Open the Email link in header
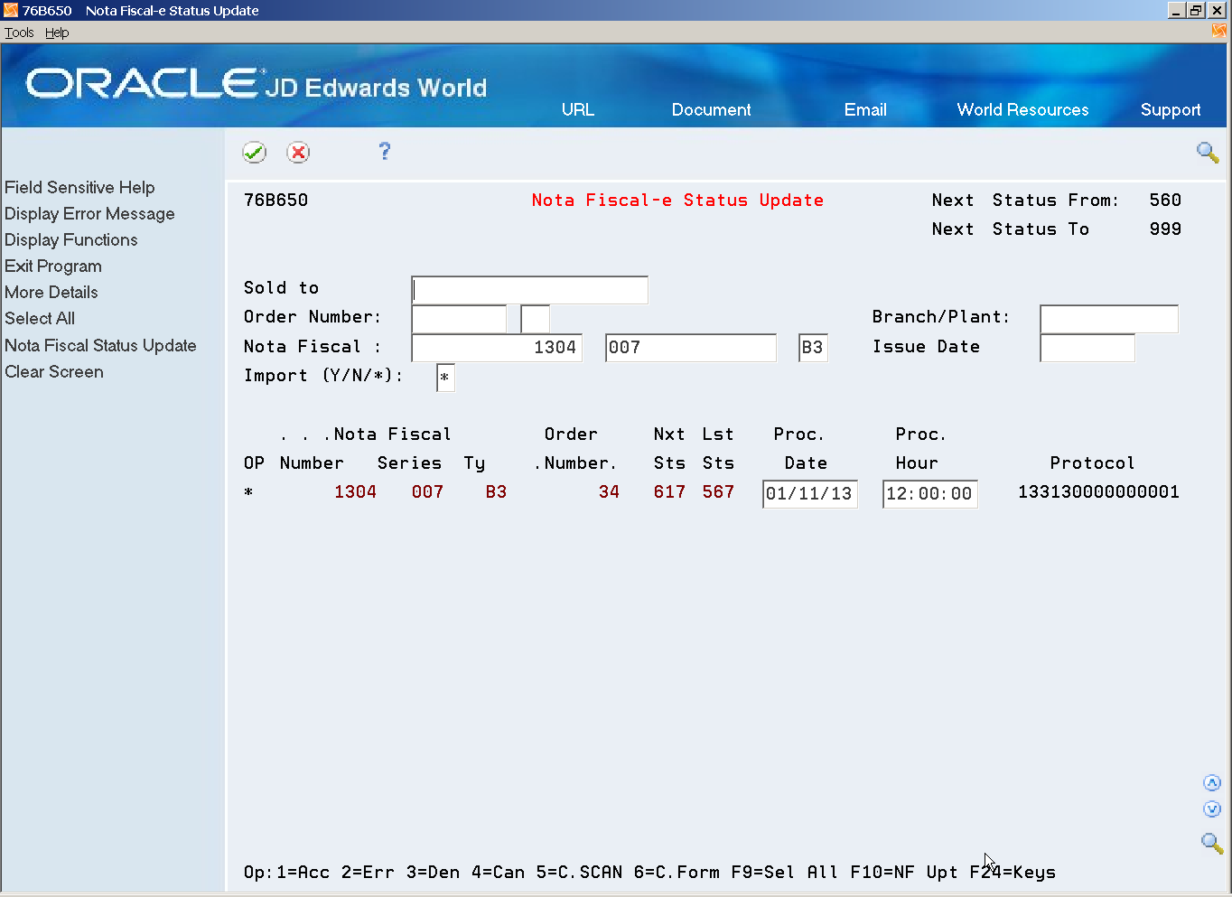Viewport: 1232px width, 897px height. [x=865, y=109]
